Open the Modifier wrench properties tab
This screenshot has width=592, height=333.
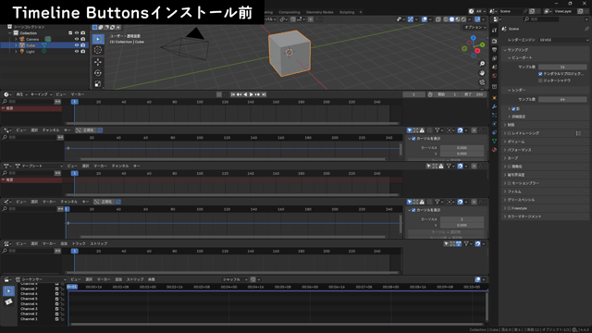[x=494, y=107]
